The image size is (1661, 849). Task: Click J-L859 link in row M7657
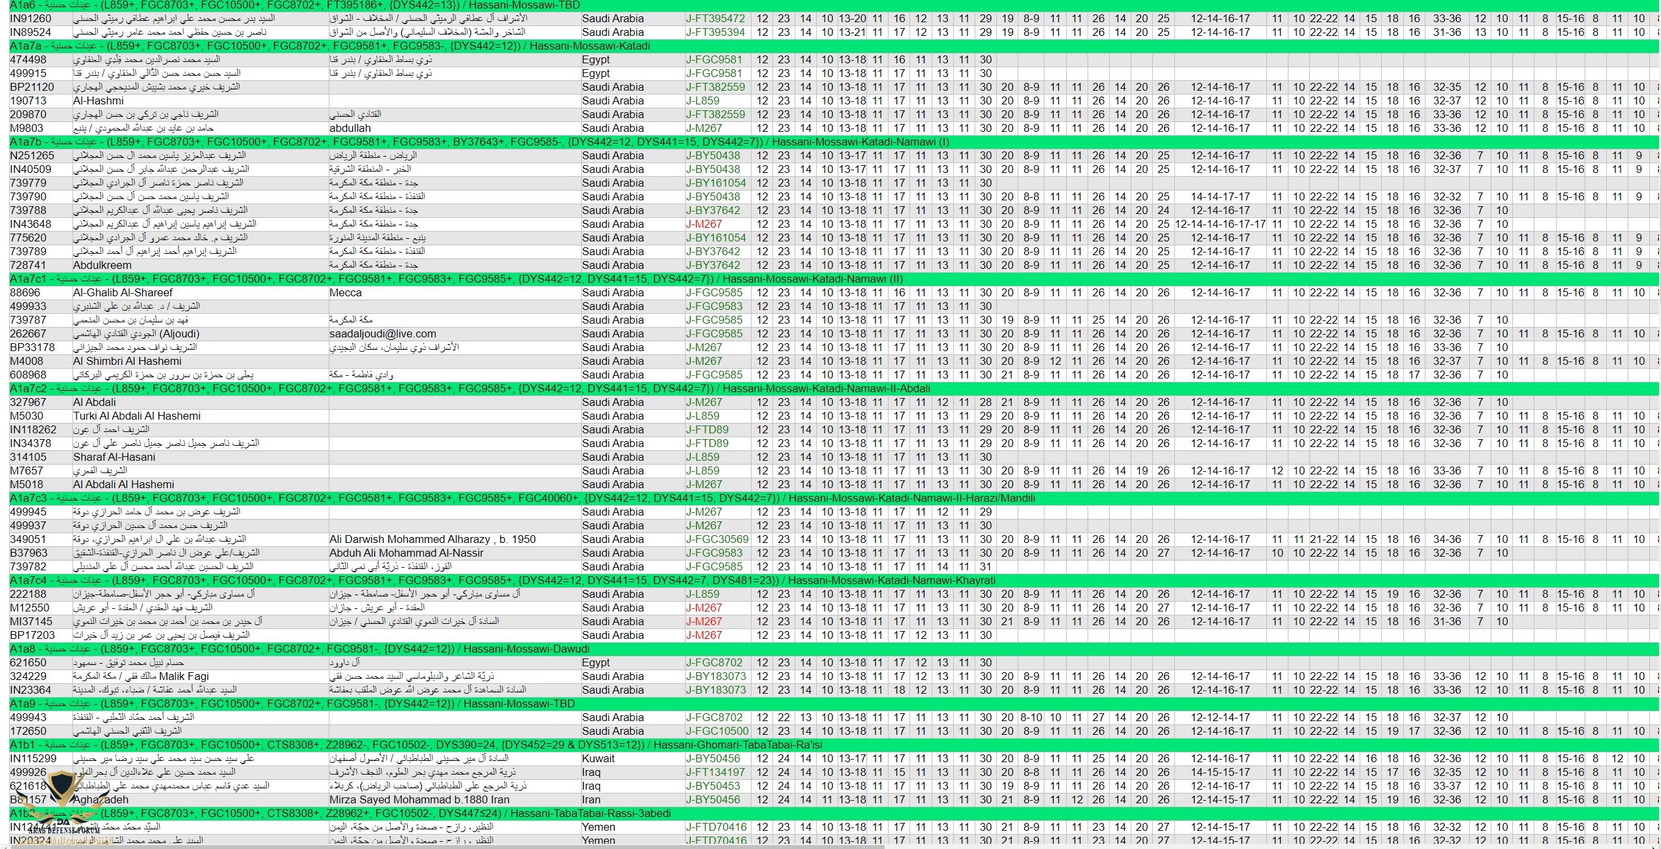pos(703,471)
